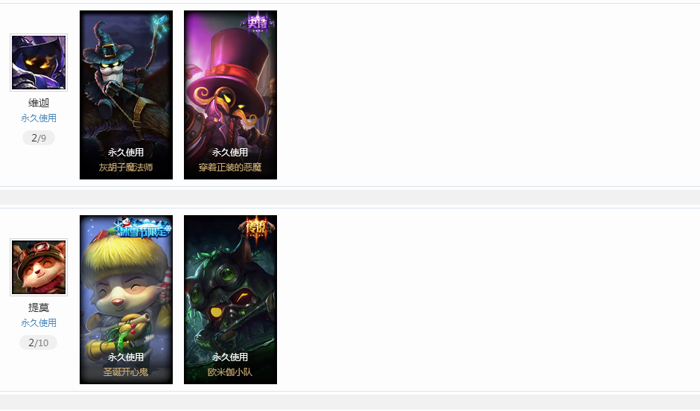Open the 灰胡子魔法师 skin card
The width and height of the screenshot is (700, 411).
pos(127,95)
